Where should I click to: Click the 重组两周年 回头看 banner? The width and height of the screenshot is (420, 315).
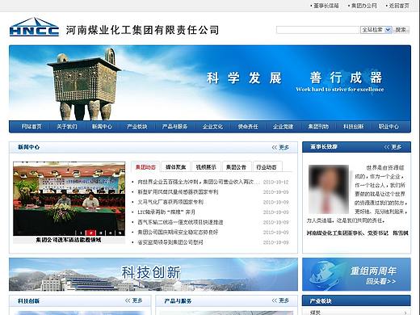[x=356, y=275]
